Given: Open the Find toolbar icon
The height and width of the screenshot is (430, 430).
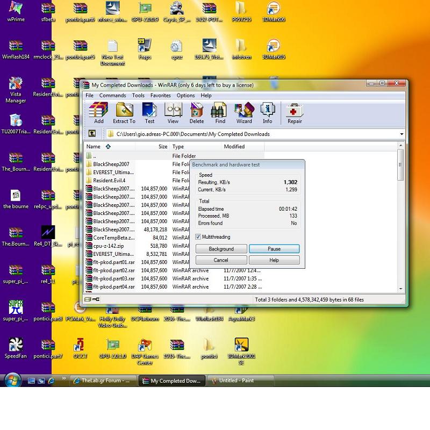Looking at the screenshot, I should pos(220,113).
